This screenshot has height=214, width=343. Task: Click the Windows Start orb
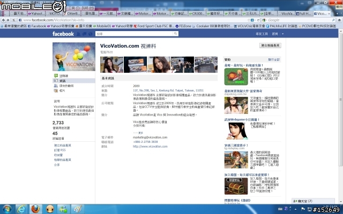click(x=6, y=209)
